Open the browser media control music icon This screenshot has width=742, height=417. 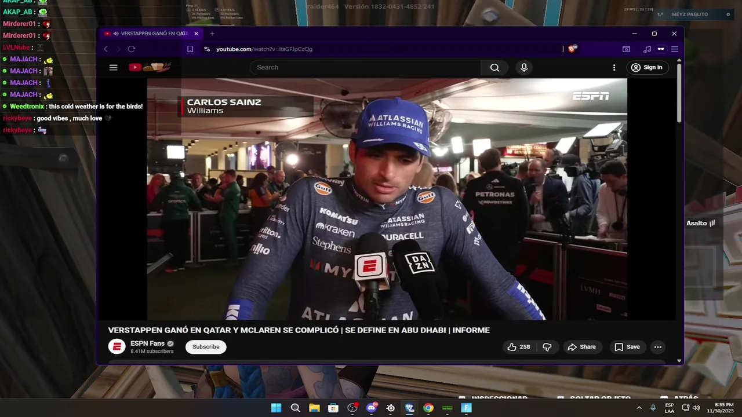(x=647, y=49)
